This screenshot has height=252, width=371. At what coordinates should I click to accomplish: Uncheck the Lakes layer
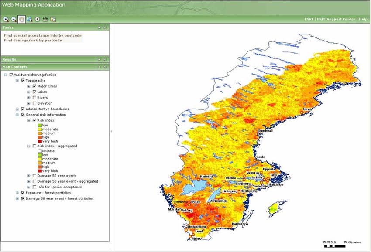(34, 92)
